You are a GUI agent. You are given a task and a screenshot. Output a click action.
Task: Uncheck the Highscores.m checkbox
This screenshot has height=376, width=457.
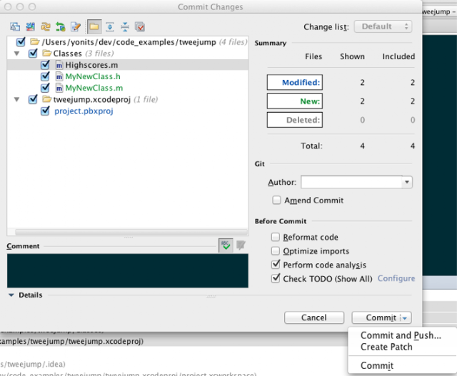point(45,65)
